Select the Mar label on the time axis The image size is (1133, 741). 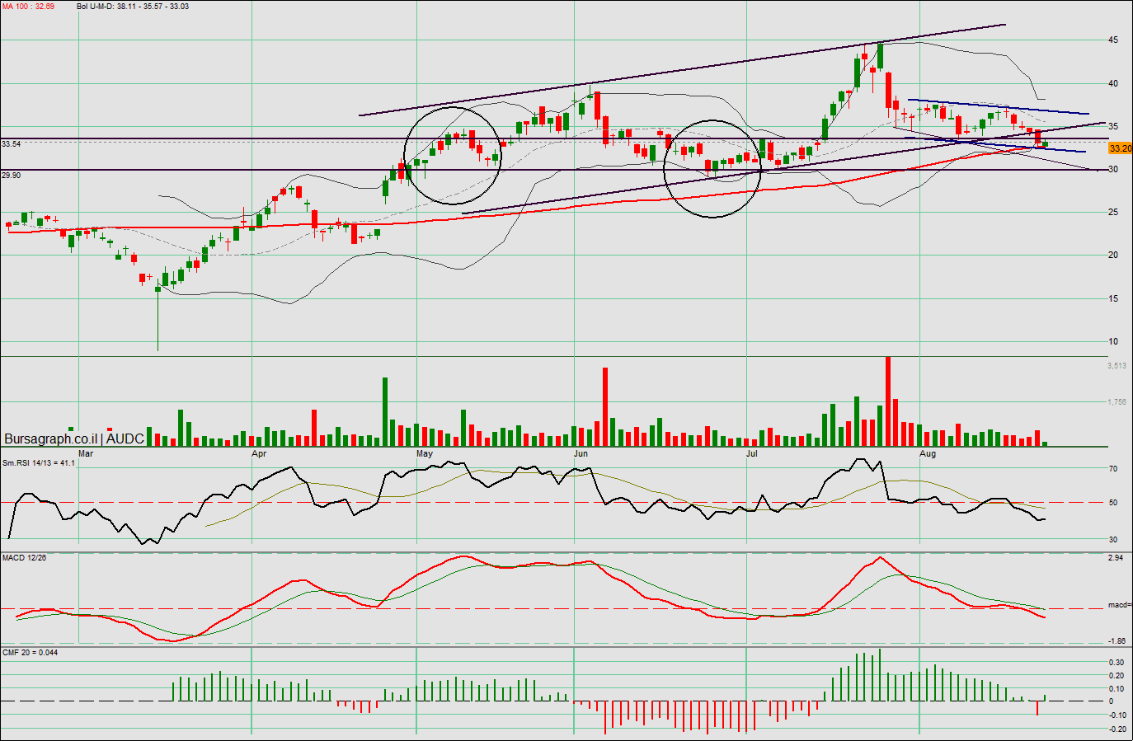pos(86,453)
